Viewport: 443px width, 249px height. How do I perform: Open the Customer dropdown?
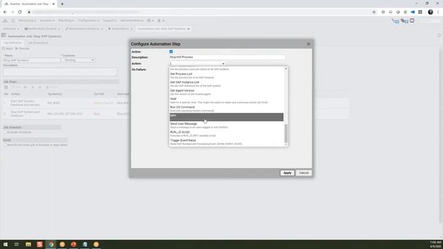click(78, 60)
